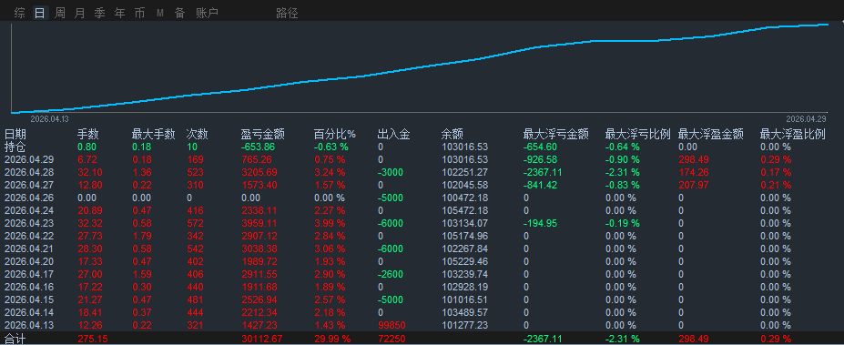Select the 年 yearly tab
Image resolution: width=844 pixels, height=345 pixels.
click(x=119, y=14)
